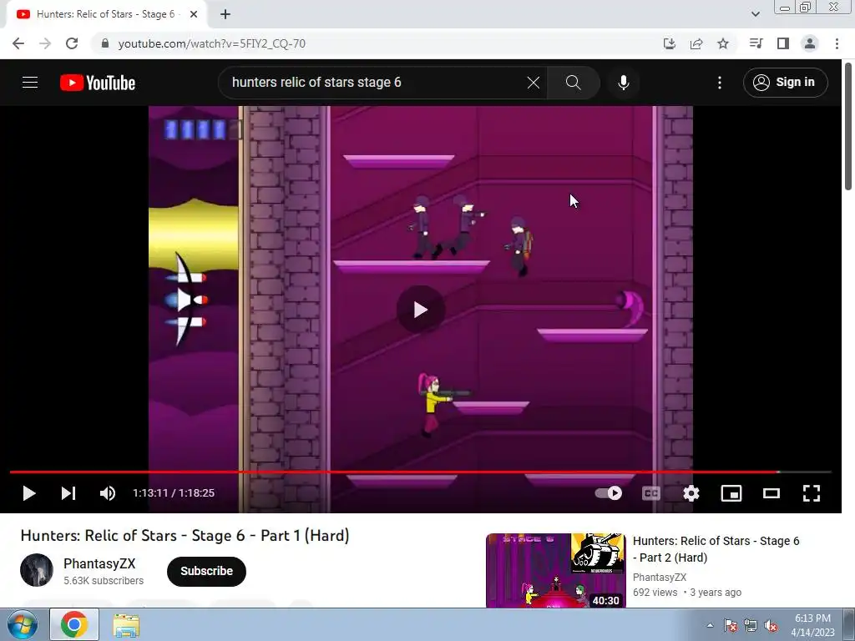Open PhantasyZX channel avatar
The width and height of the screenshot is (855, 641).
click(x=37, y=570)
